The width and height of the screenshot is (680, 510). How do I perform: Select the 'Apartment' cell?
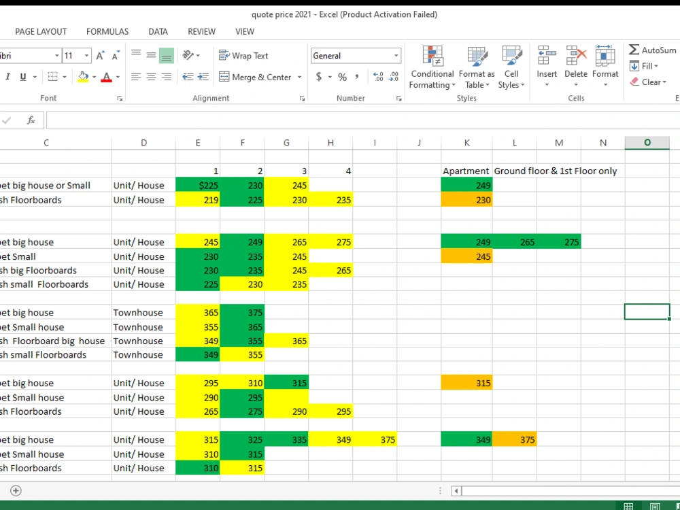pyautogui.click(x=466, y=171)
